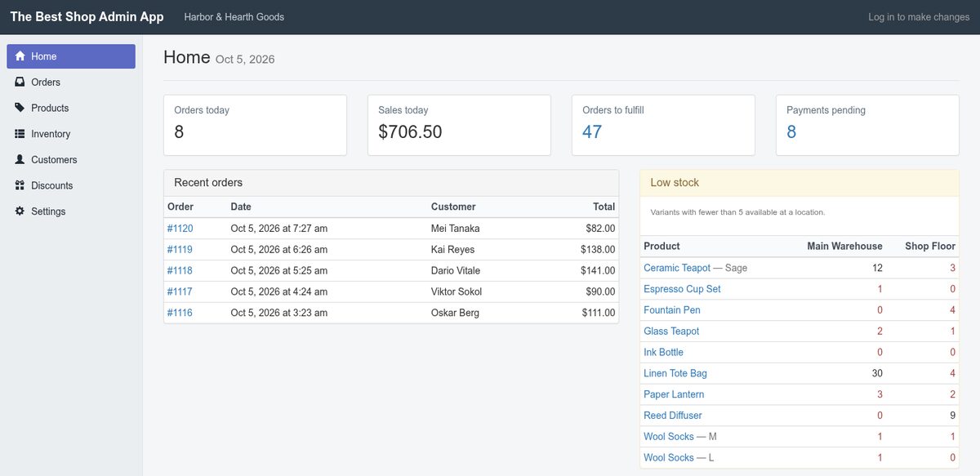Screen dimensions: 980x476
Task: Open order #1118
Action: (180, 270)
